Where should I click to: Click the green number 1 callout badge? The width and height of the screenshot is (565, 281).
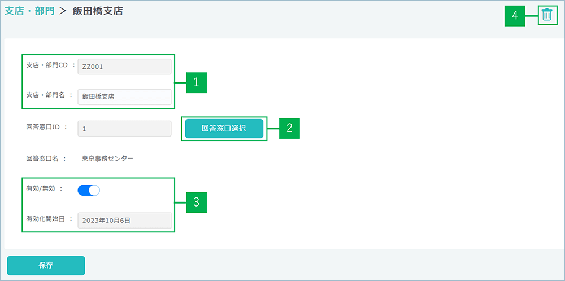click(196, 82)
